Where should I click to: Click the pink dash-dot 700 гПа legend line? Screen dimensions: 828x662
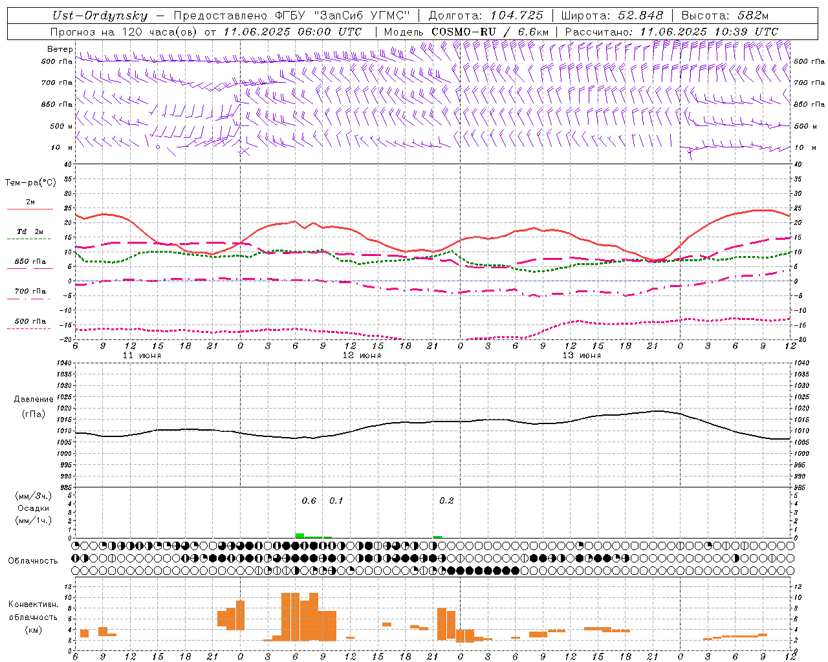coord(29,299)
